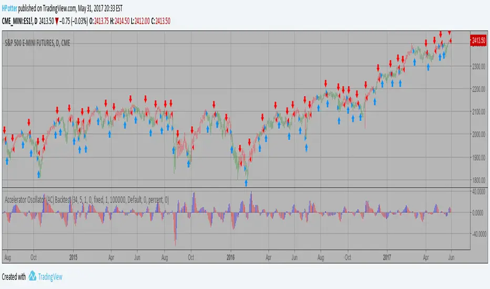Click the 2100.00 price axis label
490x289 pixels.
tap(479, 111)
